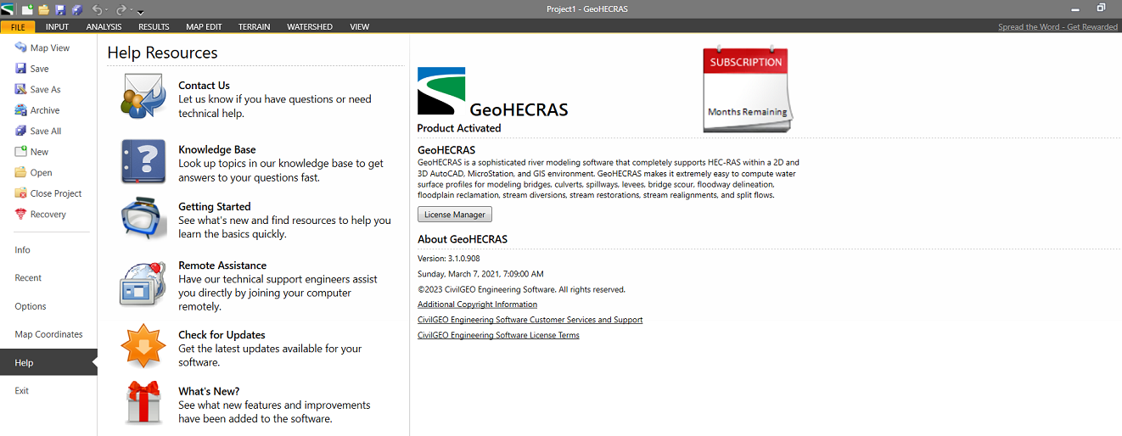Click the Save As icon in sidebar

tap(21, 89)
